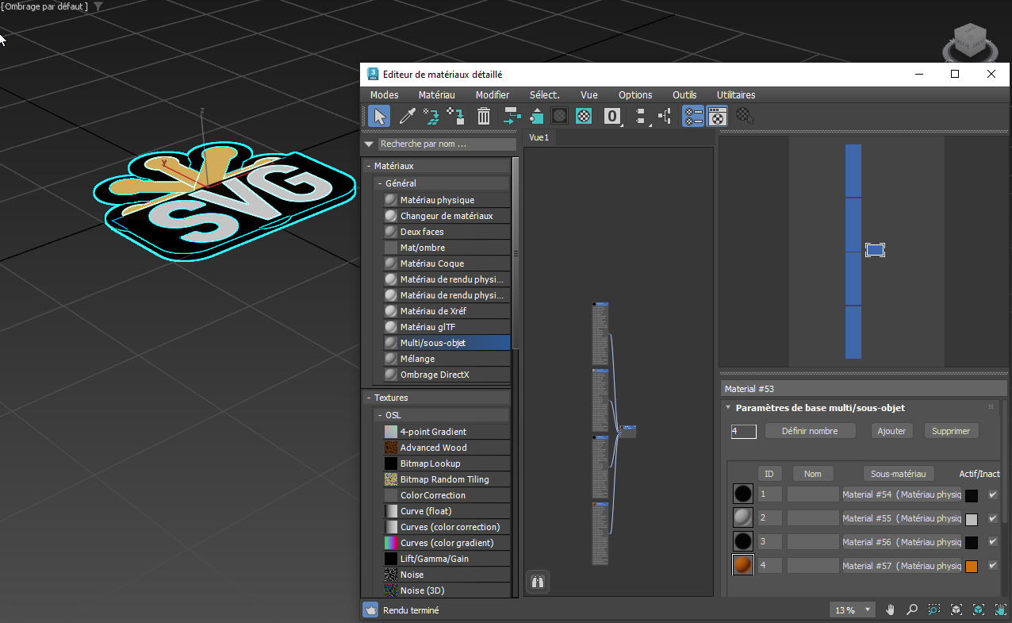Click Lay Out Children icon
1012x623 pixels.
pyautogui.click(x=665, y=117)
